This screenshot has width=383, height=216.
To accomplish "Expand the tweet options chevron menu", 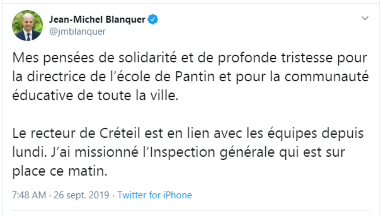I will point(365,19).
